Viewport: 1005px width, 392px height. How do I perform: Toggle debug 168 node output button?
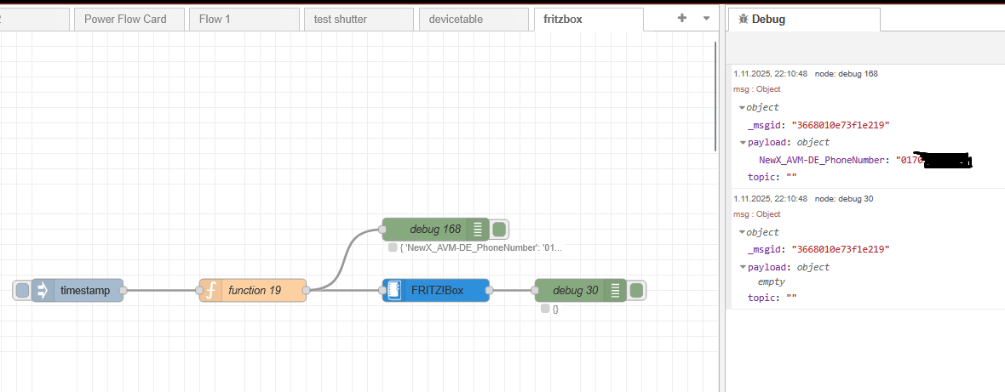click(x=500, y=229)
